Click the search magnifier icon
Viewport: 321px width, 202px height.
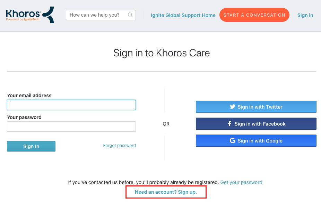pos(130,15)
